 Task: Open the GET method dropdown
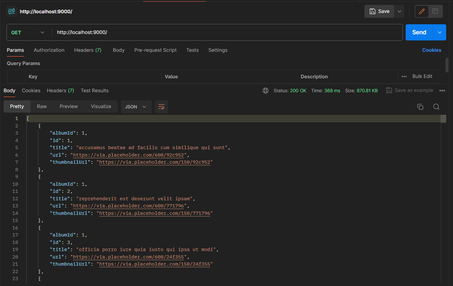[x=29, y=32]
